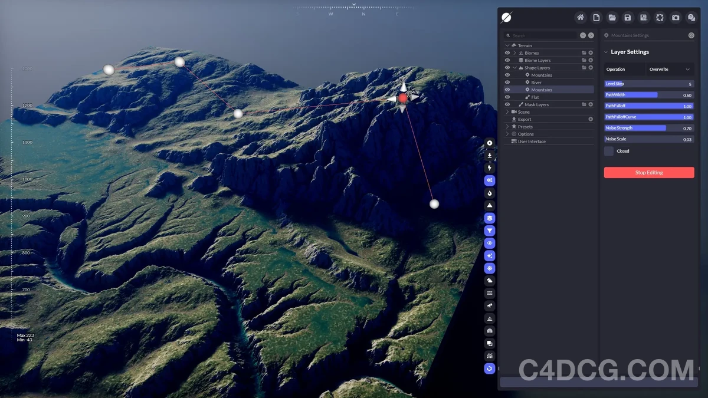The height and width of the screenshot is (398, 708).
Task: Click the Save icon in the top toolbar
Action: pyautogui.click(x=628, y=17)
